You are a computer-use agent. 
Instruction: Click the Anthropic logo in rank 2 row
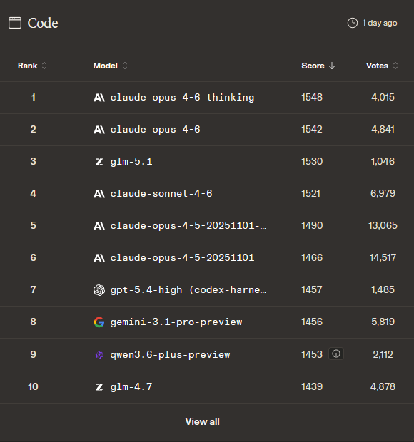click(x=99, y=130)
